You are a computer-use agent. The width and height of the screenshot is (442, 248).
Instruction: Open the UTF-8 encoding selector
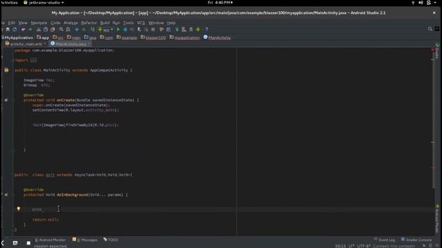point(363,246)
